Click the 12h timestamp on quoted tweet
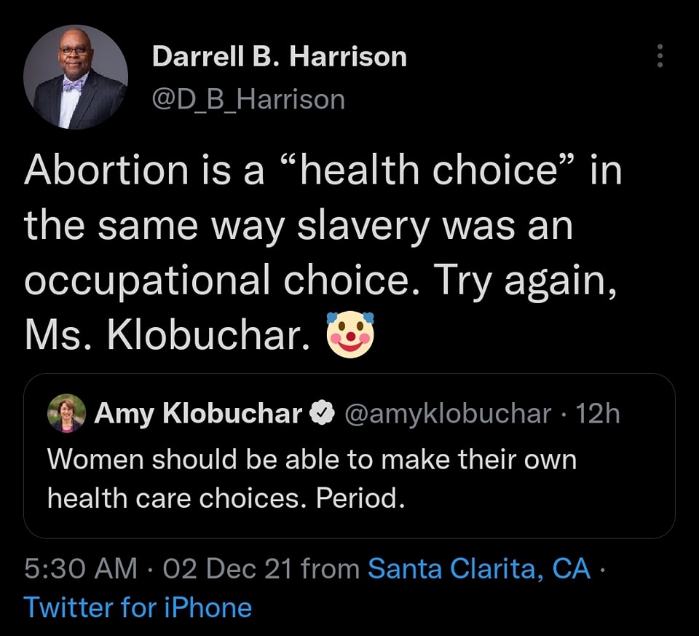 tap(598, 414)
